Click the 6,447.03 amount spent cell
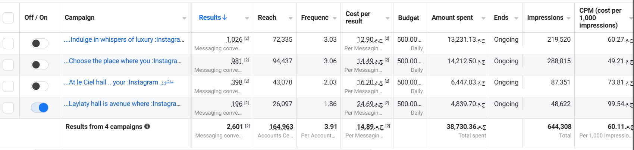The width and height of the screenshot is (634, 150). click(x=468, y=82)
